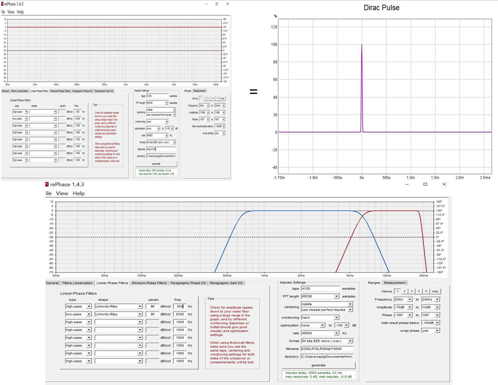Open the Help menu in the upper rePhase window

click(20, 12)
